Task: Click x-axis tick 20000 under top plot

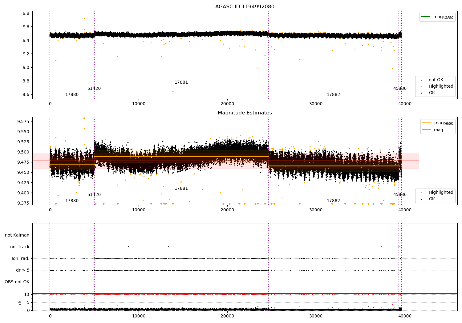Action: 227,104
